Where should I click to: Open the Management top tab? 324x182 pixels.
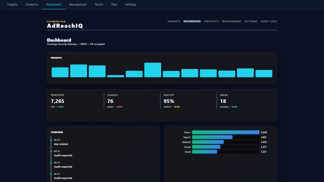(78, 4)
